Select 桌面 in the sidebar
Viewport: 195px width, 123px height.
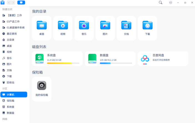(14, 46)
